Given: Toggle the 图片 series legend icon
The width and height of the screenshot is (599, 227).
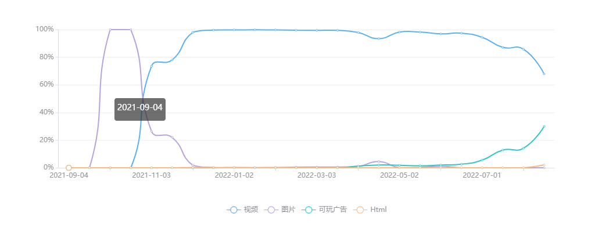Looking at the screenshot, I should pyautogui.click(x=271, y=210).
